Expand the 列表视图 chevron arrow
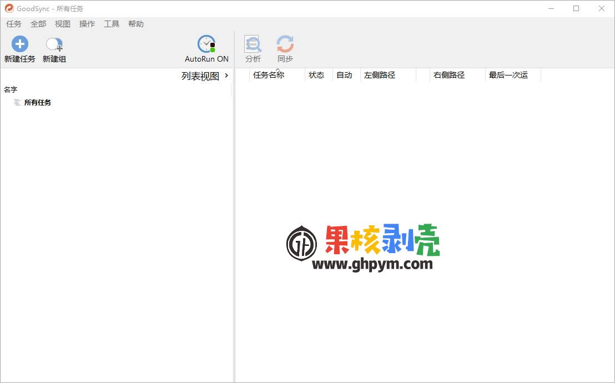This screenshot has height=383, width=615. pos(226,75)
